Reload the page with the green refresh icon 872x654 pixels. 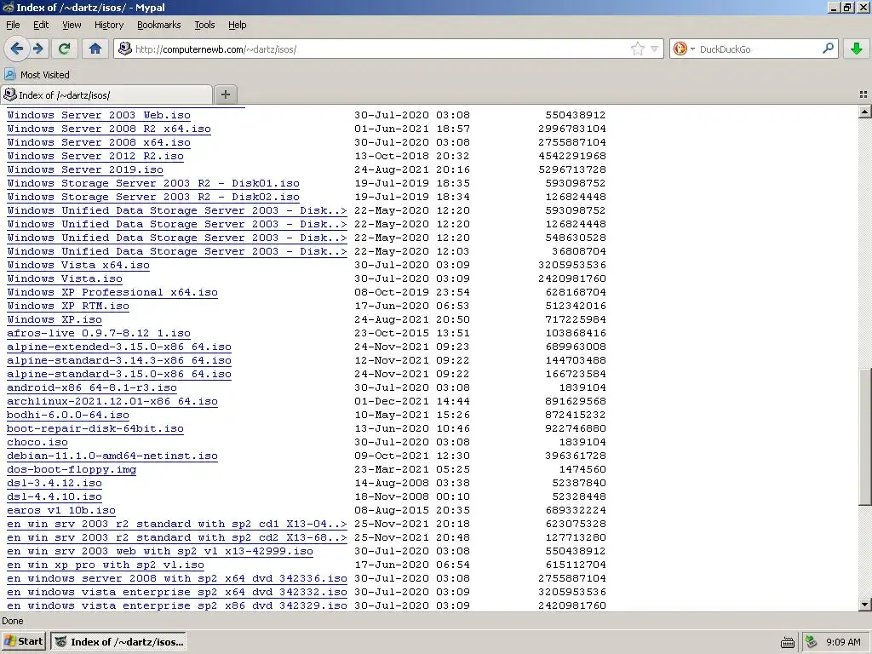pos(64,49)
